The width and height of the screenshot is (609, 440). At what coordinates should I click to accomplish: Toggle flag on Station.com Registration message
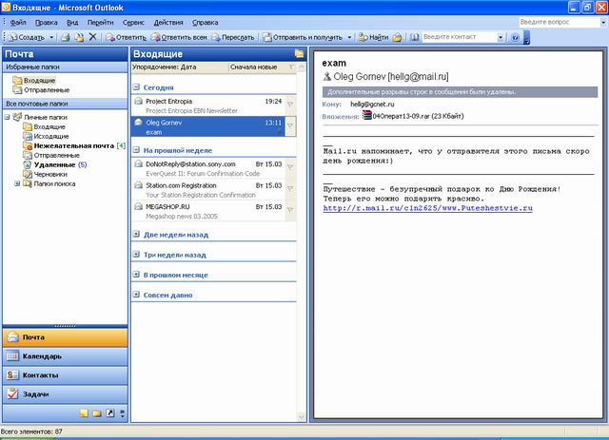pos(290,189)
